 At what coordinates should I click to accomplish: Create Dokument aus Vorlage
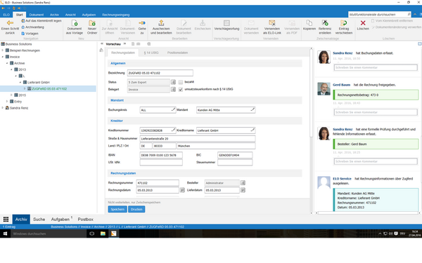point(75,27)
